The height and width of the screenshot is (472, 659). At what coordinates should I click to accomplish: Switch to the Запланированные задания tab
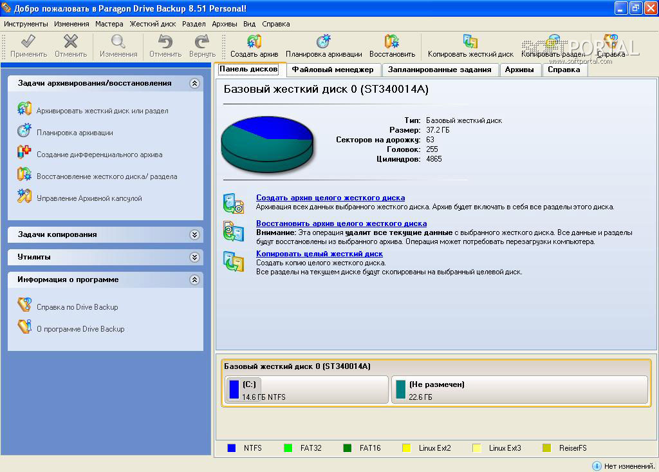(x=440, y=70)
